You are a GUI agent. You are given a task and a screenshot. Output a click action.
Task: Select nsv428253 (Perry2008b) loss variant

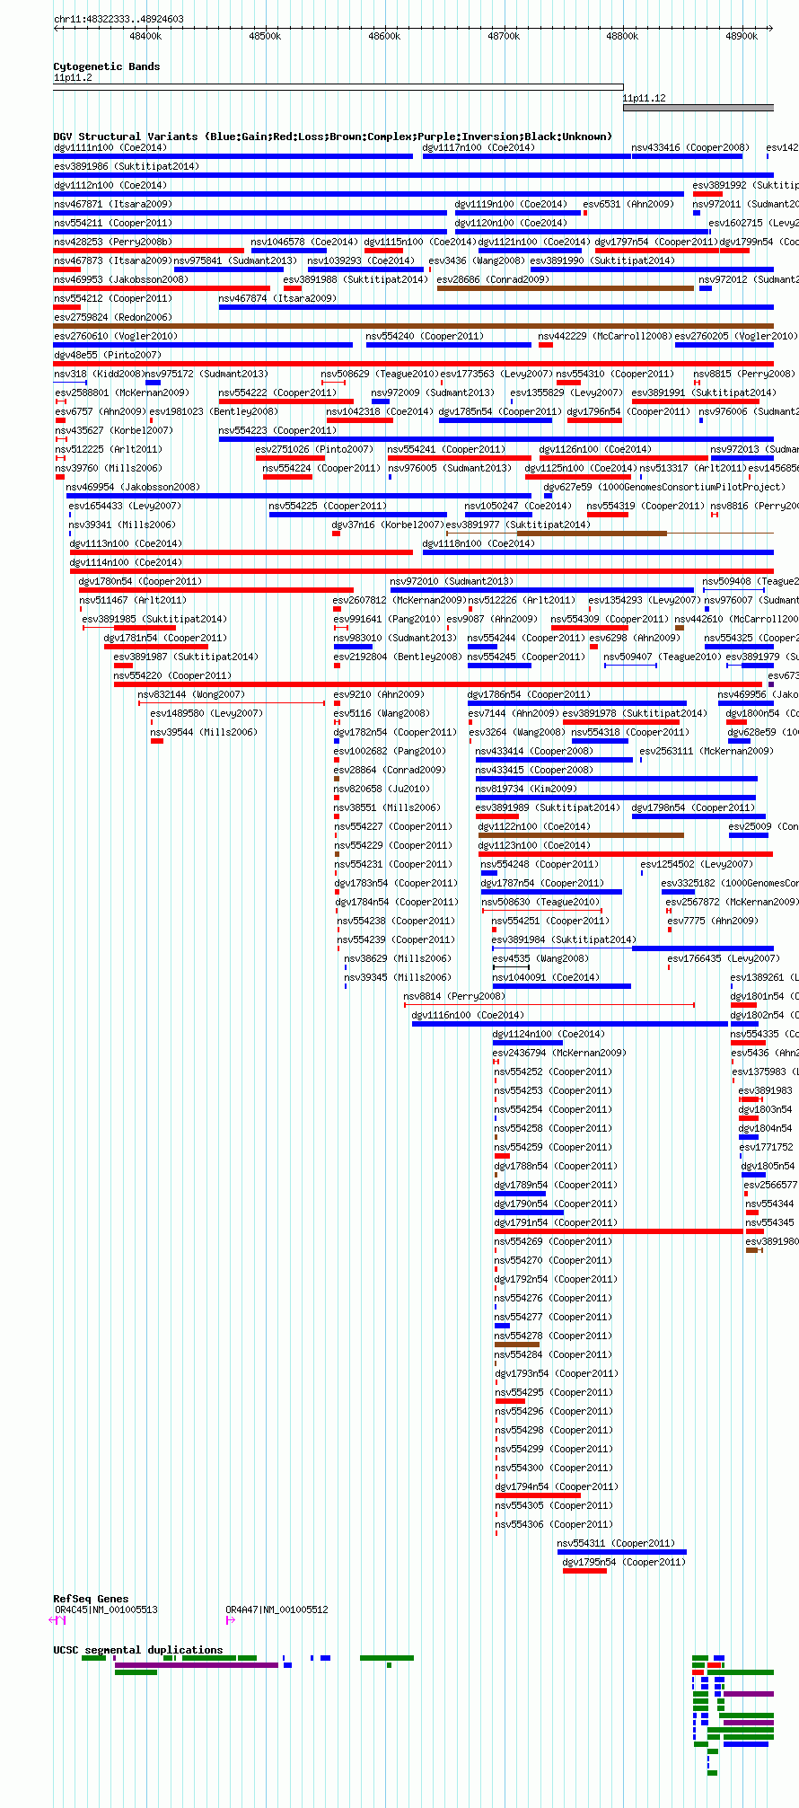[148, 251]
